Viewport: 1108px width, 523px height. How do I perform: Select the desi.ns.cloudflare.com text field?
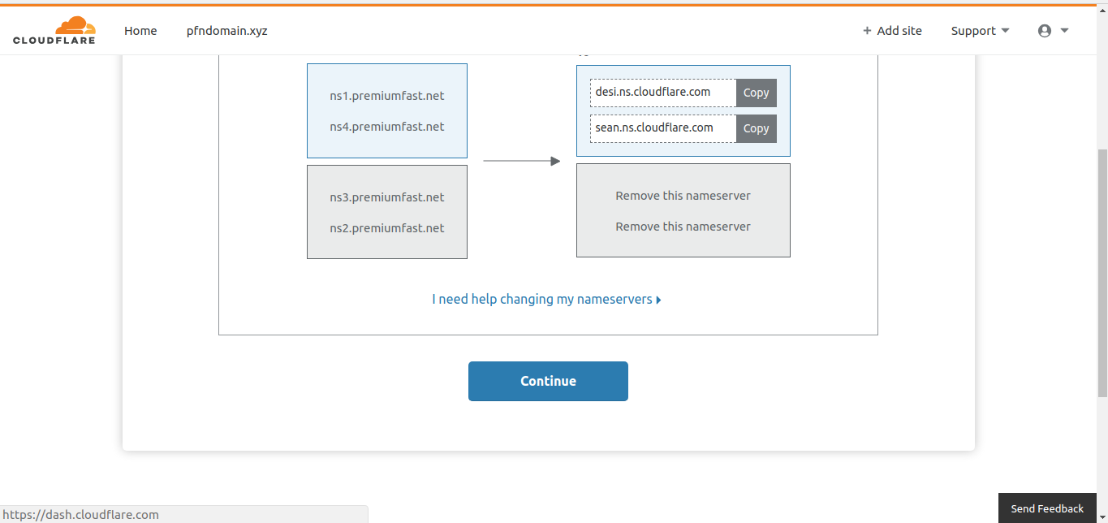pos(663,93)
